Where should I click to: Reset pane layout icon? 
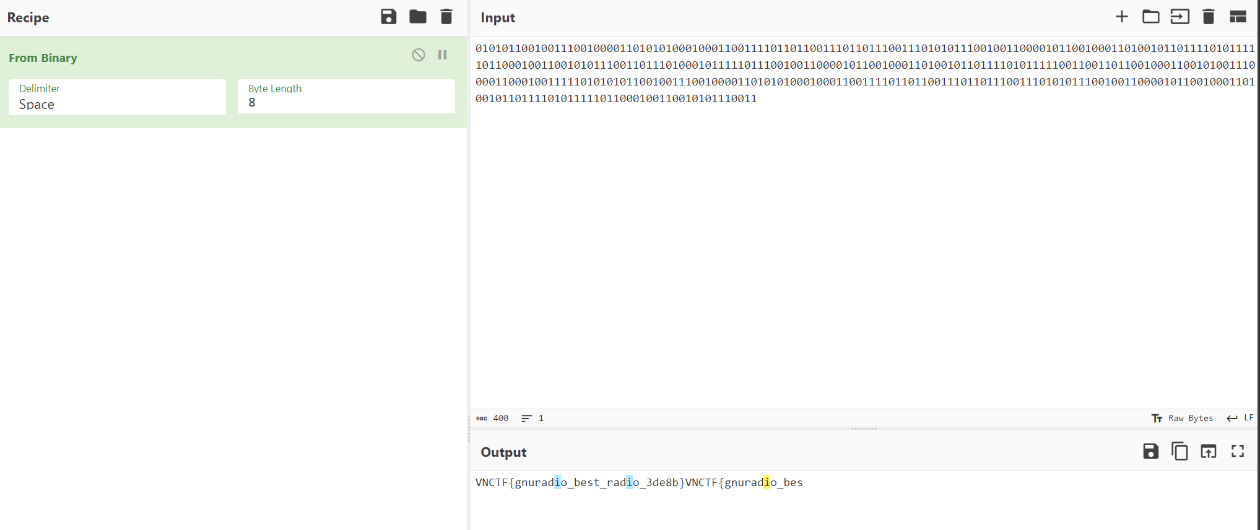click(1238, 17)
